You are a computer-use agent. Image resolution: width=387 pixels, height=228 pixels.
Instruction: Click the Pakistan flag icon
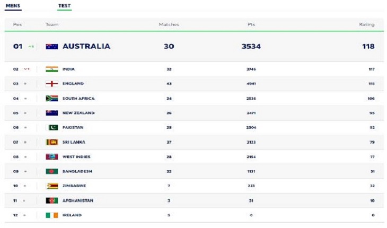point(52,128)
